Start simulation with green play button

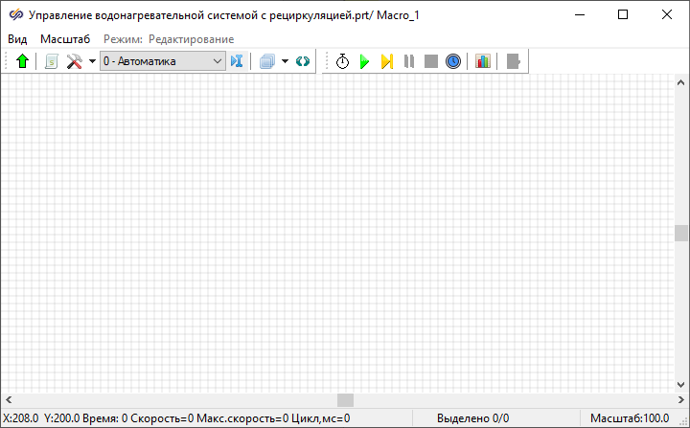tap(364, 61)
